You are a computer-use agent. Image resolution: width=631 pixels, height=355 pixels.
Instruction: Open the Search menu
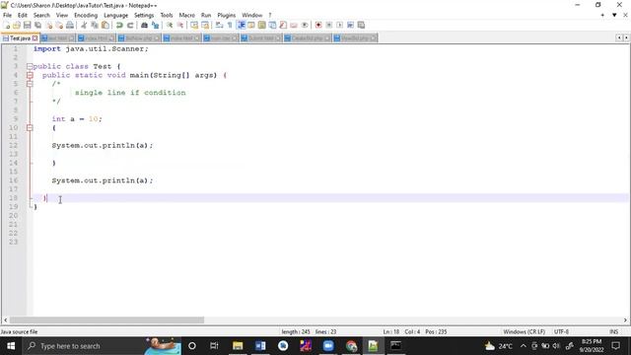tap(41, 16)
